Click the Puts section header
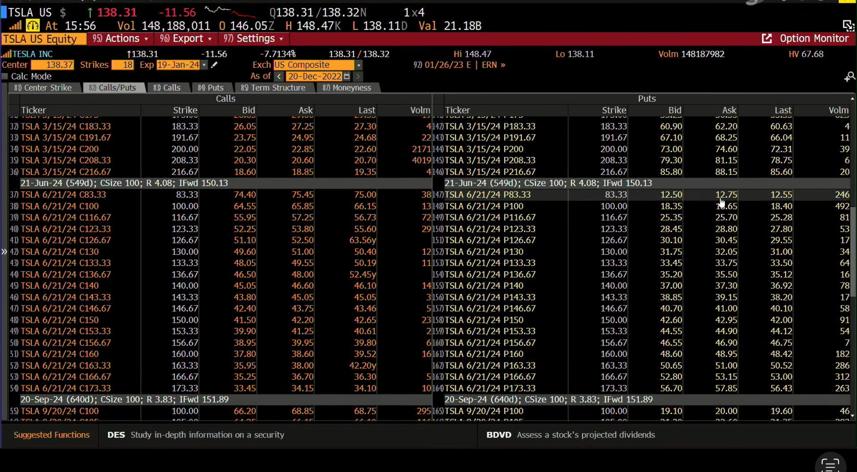Viewport: 857px width, 472px height. 647,99
